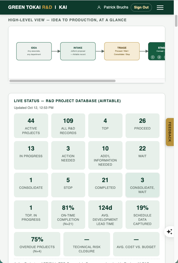Image resolution: width=178 pixels, height=263 pixels.
Task: Open the 22 Wait card
Action: click(x=142, y=155)
